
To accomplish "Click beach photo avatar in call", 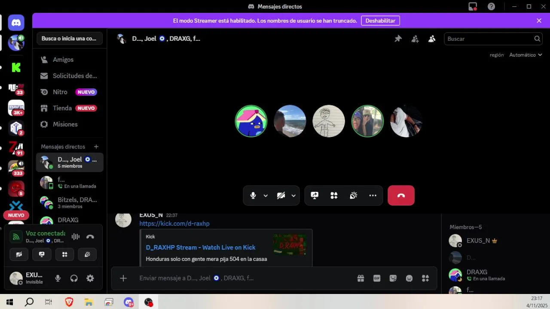I will [x=290, y=121].
